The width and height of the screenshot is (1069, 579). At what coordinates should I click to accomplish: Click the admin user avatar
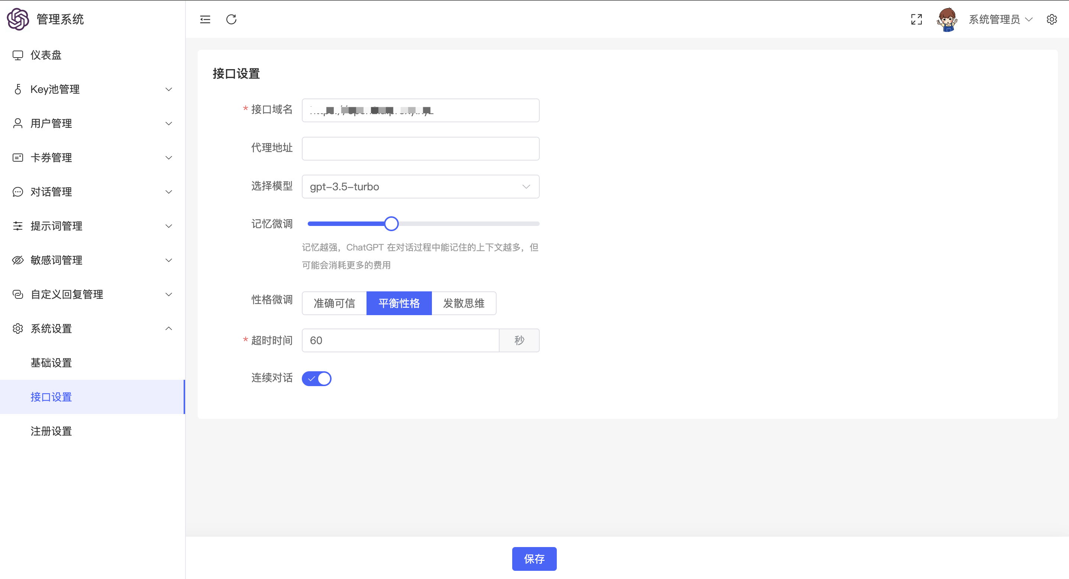tap(947, 19)
